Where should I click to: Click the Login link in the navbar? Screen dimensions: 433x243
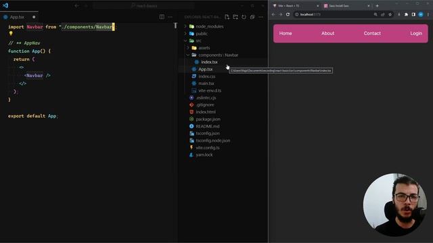tap(416, 33)
